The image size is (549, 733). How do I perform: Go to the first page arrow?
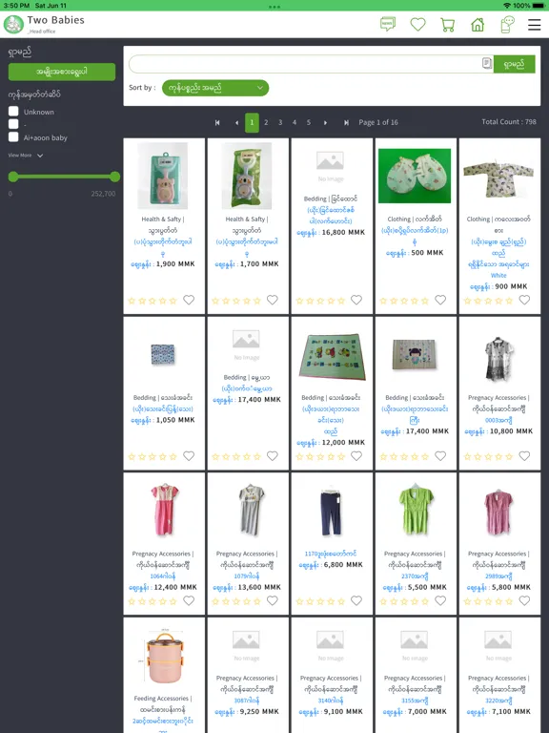point(217,122)
